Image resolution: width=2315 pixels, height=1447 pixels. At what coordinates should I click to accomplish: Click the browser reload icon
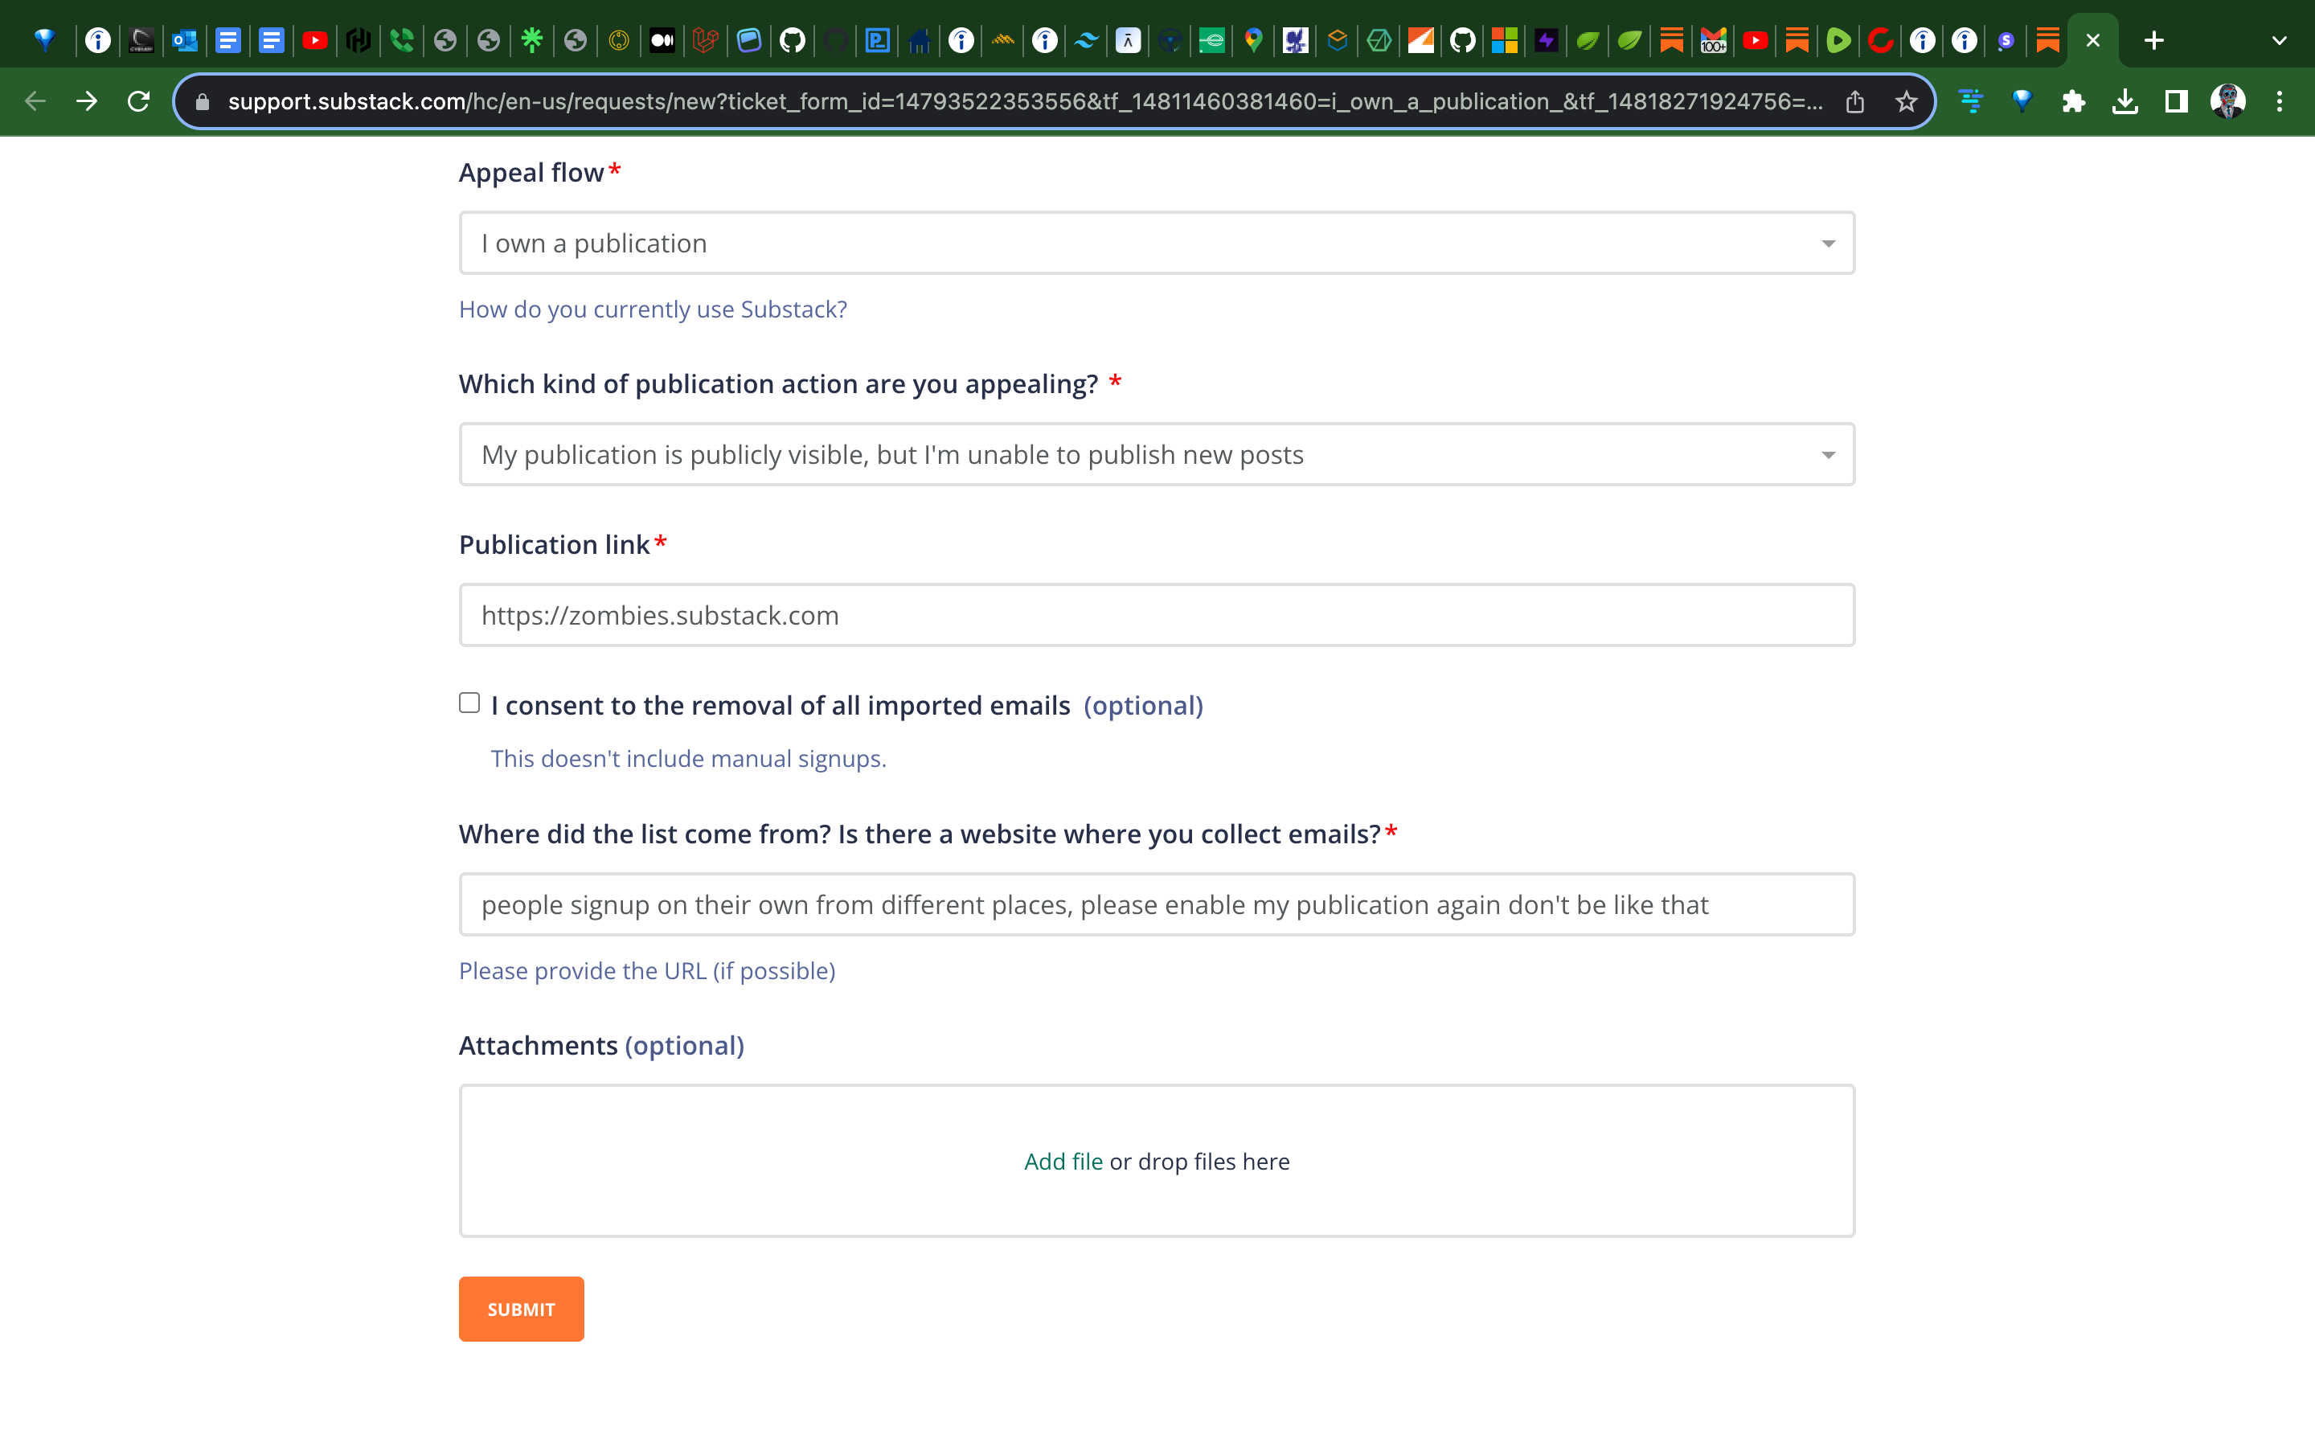(139, 101)
